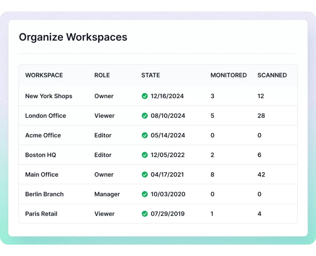Viewport: 316px width, 256px height.
Task: Click Boston HQ state check icon
Action: click(145, 155)
